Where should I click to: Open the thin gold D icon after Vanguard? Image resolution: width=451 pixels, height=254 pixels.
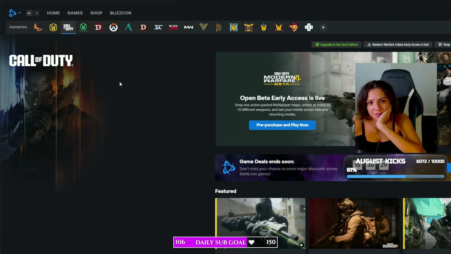tap(218, 27)
